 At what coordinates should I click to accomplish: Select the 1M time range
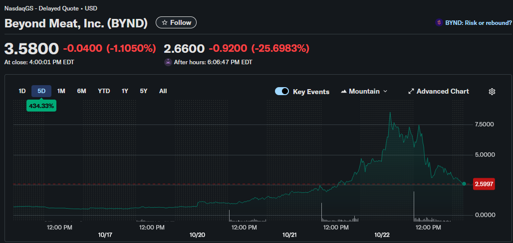click(x=61, y=91)
